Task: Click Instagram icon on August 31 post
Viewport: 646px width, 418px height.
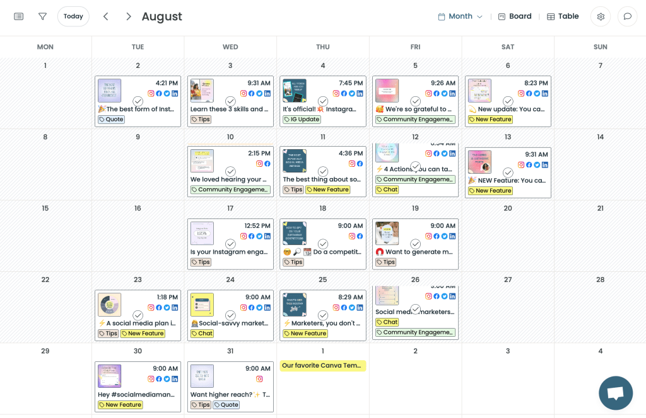Action: 259,379
